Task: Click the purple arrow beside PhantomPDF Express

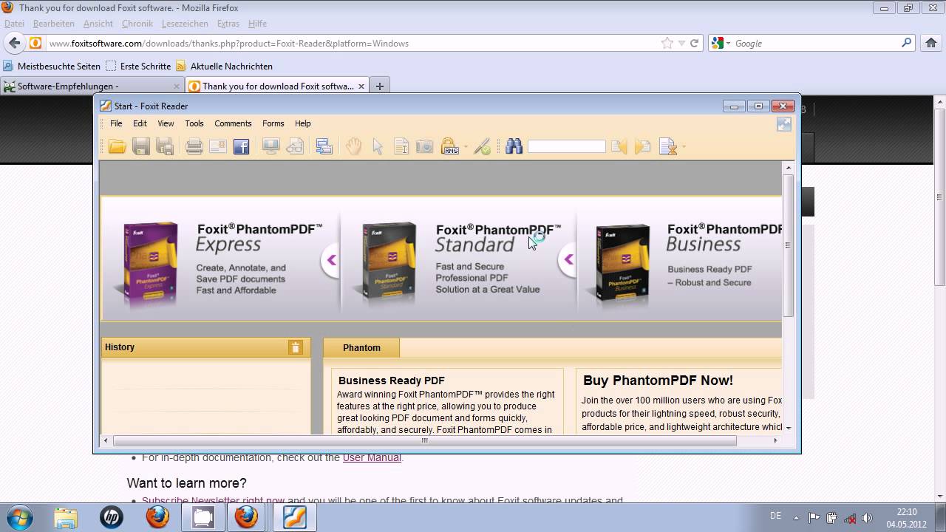Action: (331, 259)
